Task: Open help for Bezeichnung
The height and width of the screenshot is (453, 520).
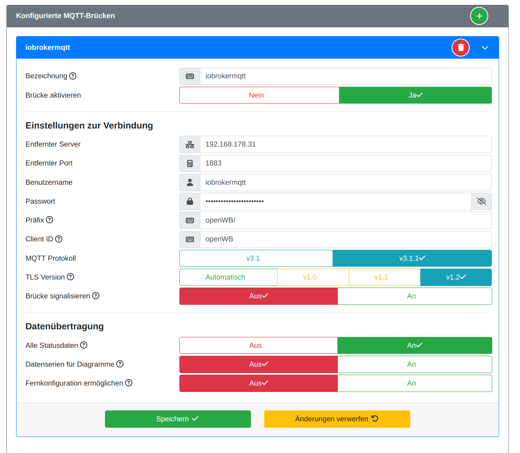Action: tap(73, 76)
